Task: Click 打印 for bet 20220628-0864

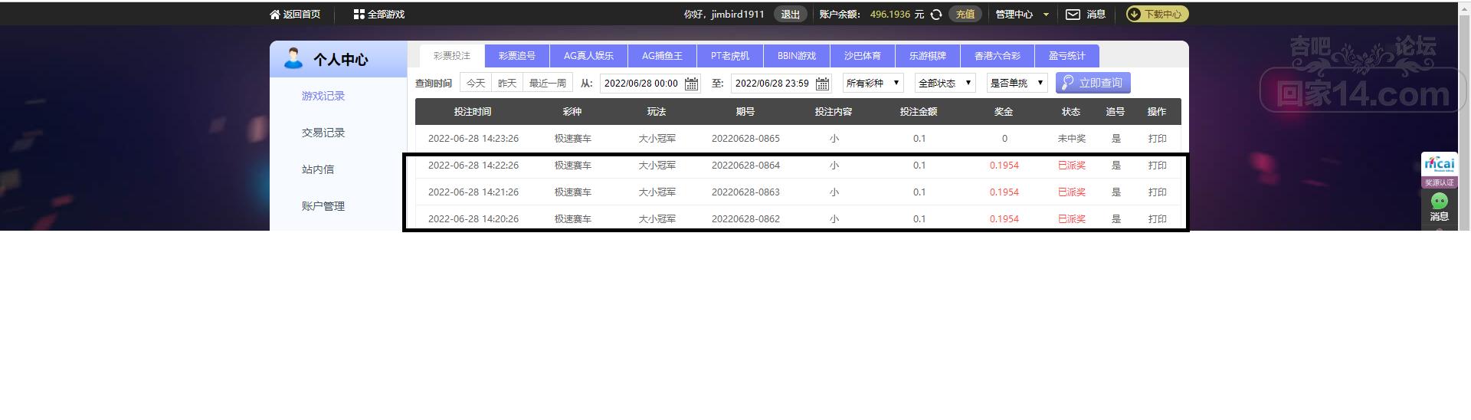Action: point(1158,166)
